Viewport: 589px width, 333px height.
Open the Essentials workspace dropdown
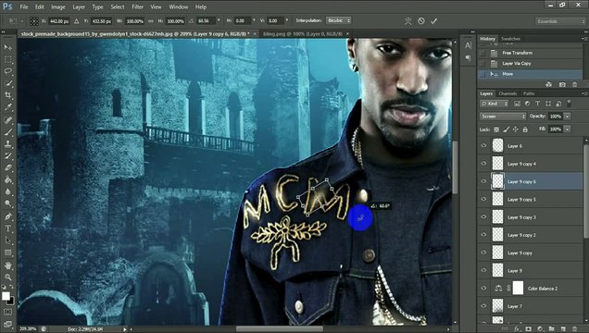tap(559, 21)
